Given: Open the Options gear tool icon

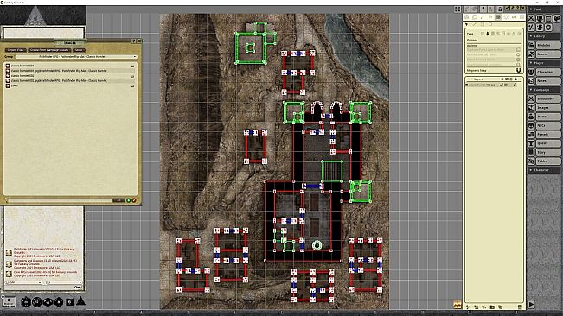Looking at the screenshot, I should (548, 28).
